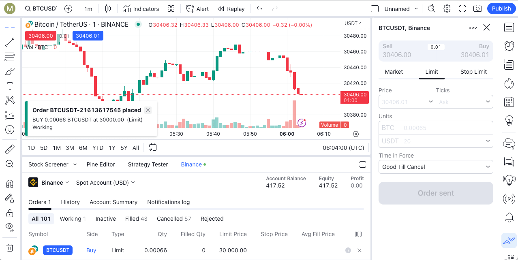Open the hotlists flame icon

pos(509,83)
